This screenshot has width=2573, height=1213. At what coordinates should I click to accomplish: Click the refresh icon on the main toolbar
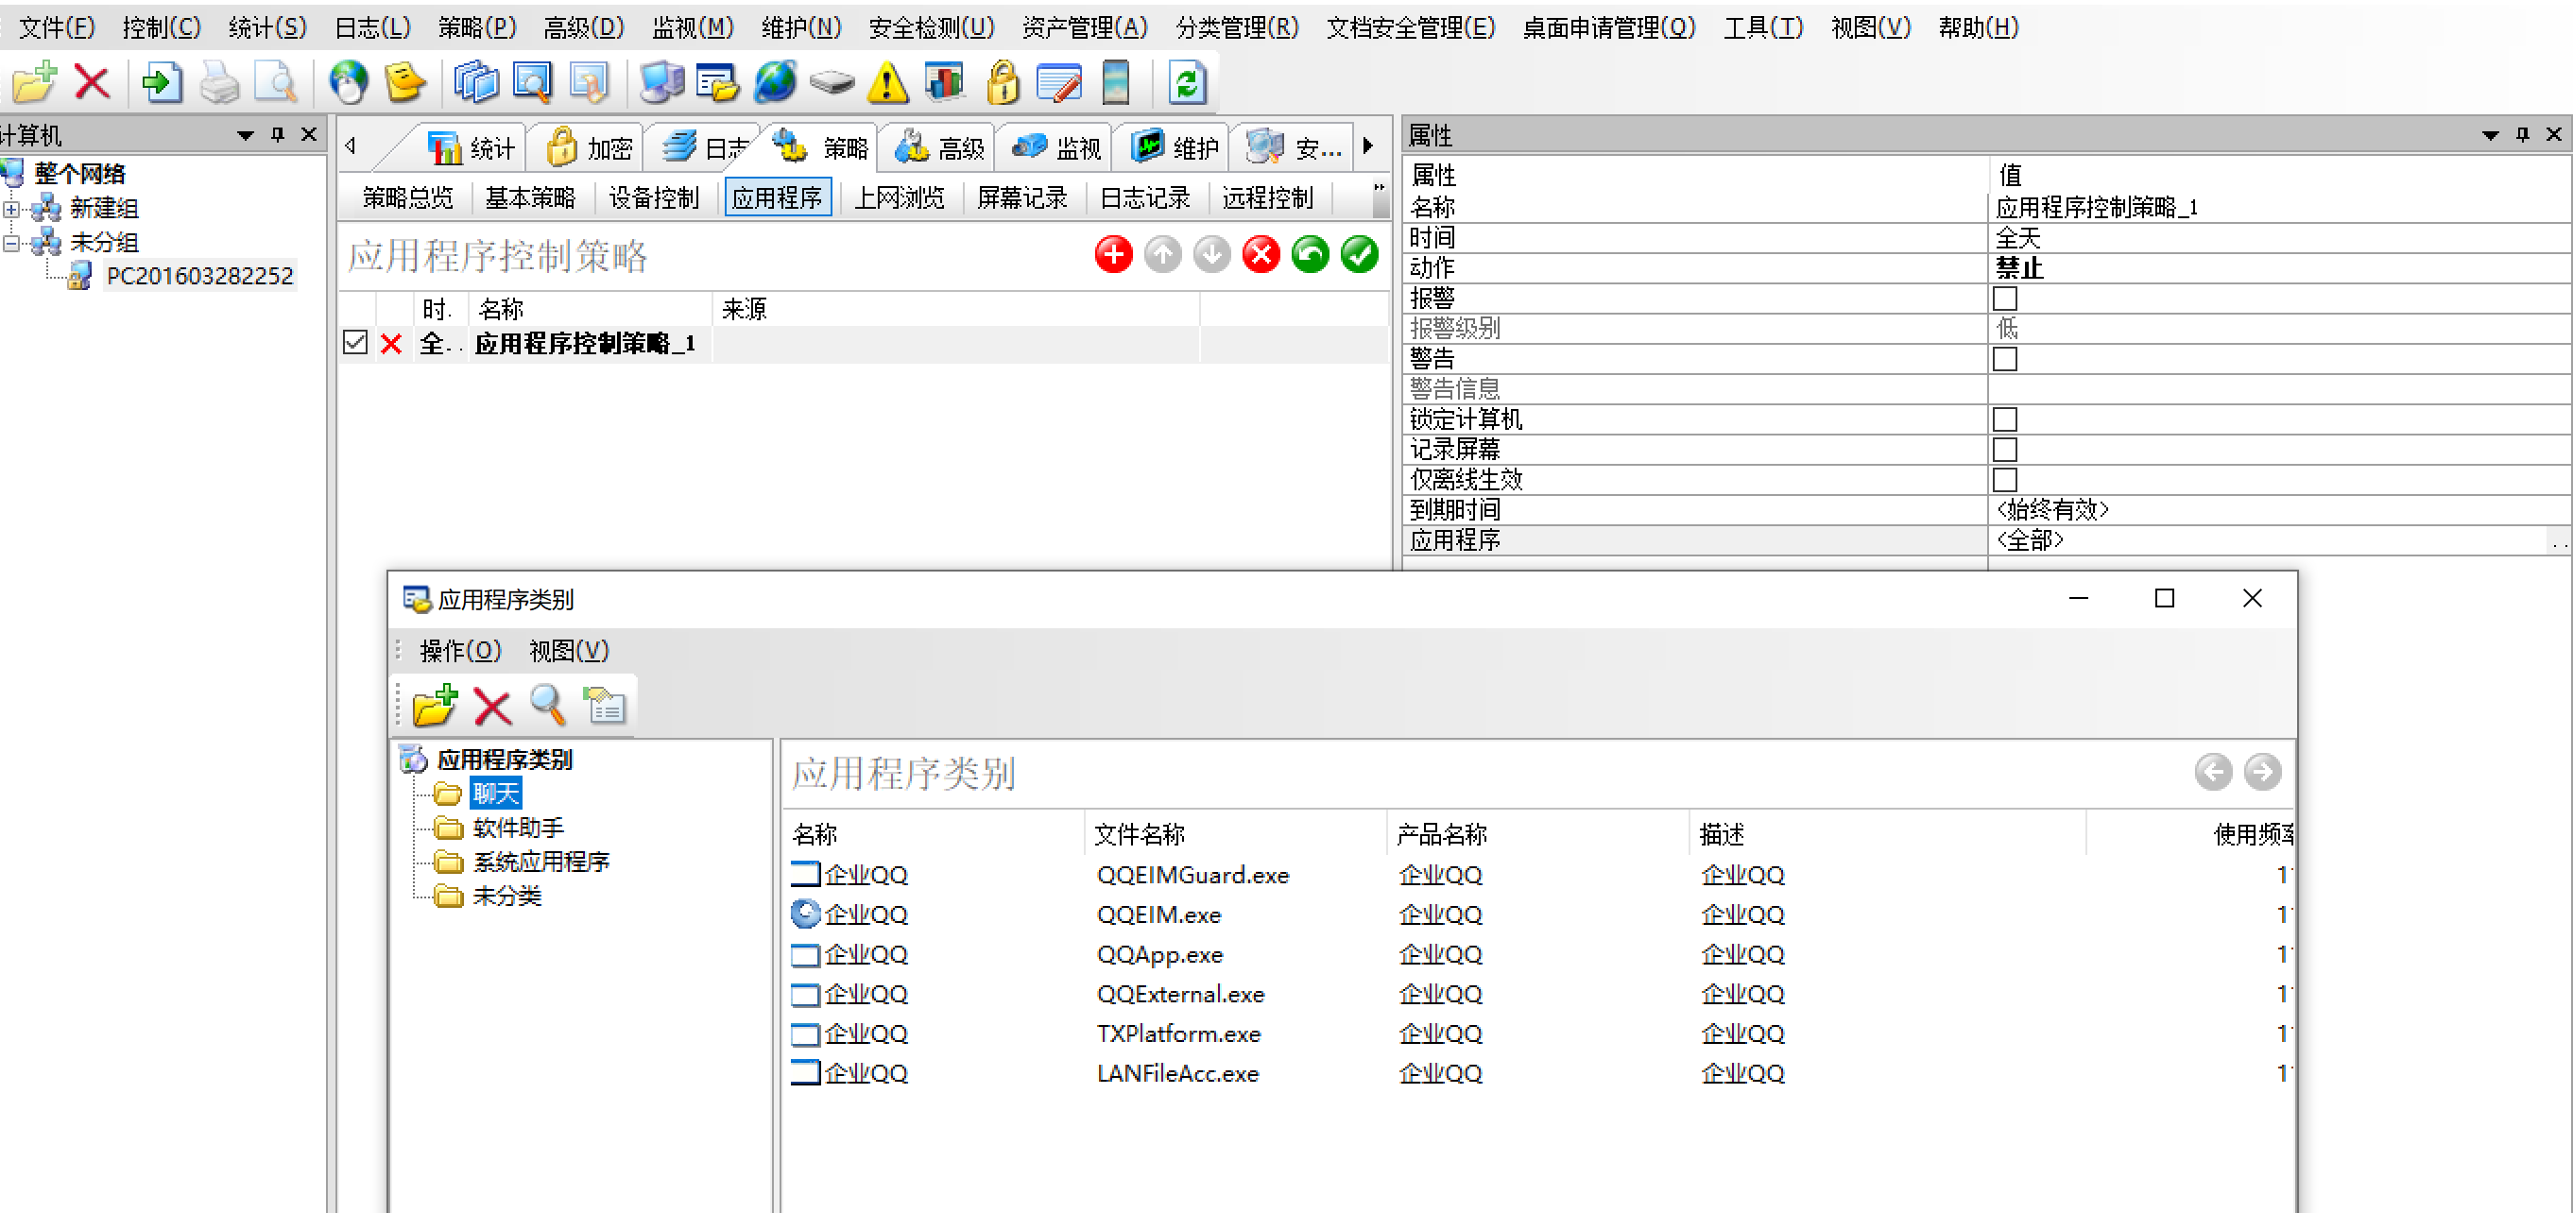tap(1187, 83)
